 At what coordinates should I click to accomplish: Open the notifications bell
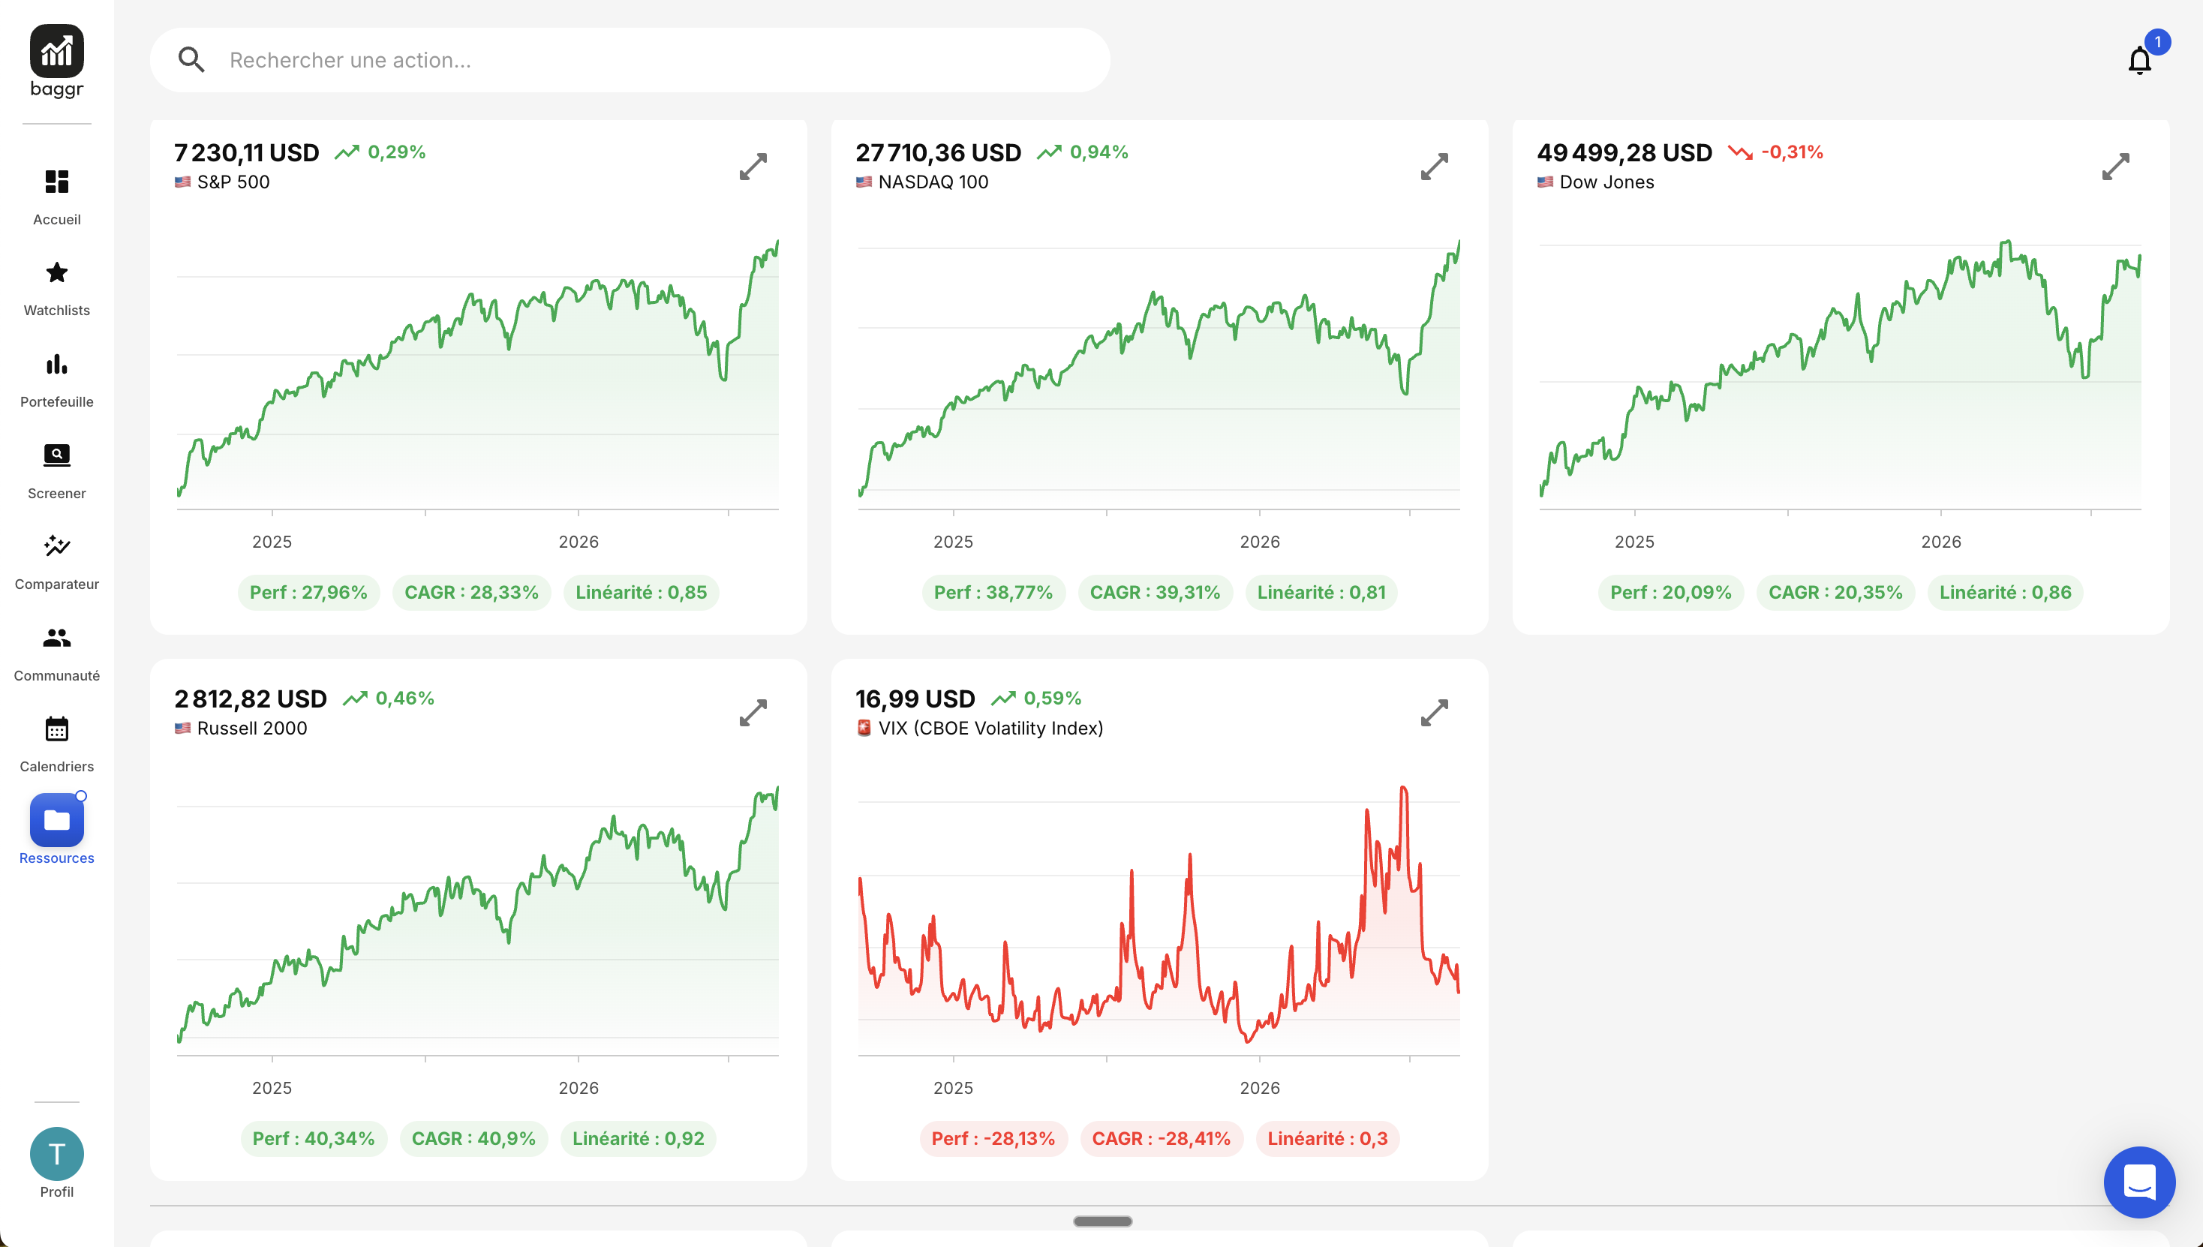tap(2138, 60)
